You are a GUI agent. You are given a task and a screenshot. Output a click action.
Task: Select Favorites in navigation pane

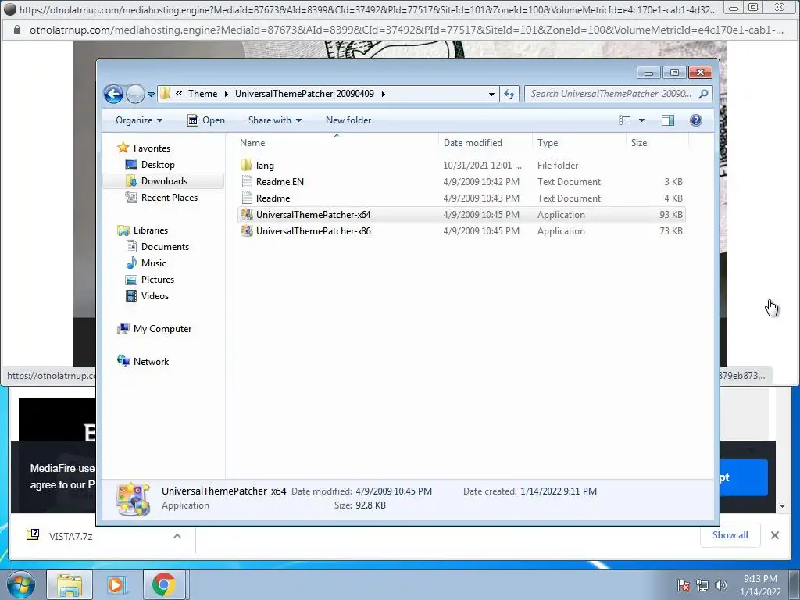(152, 148)
